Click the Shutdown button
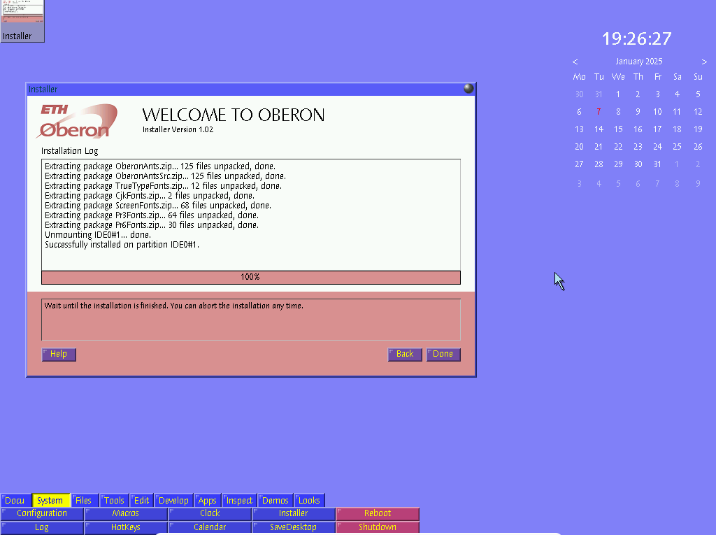The image size is (716, 535). (378, 527)
